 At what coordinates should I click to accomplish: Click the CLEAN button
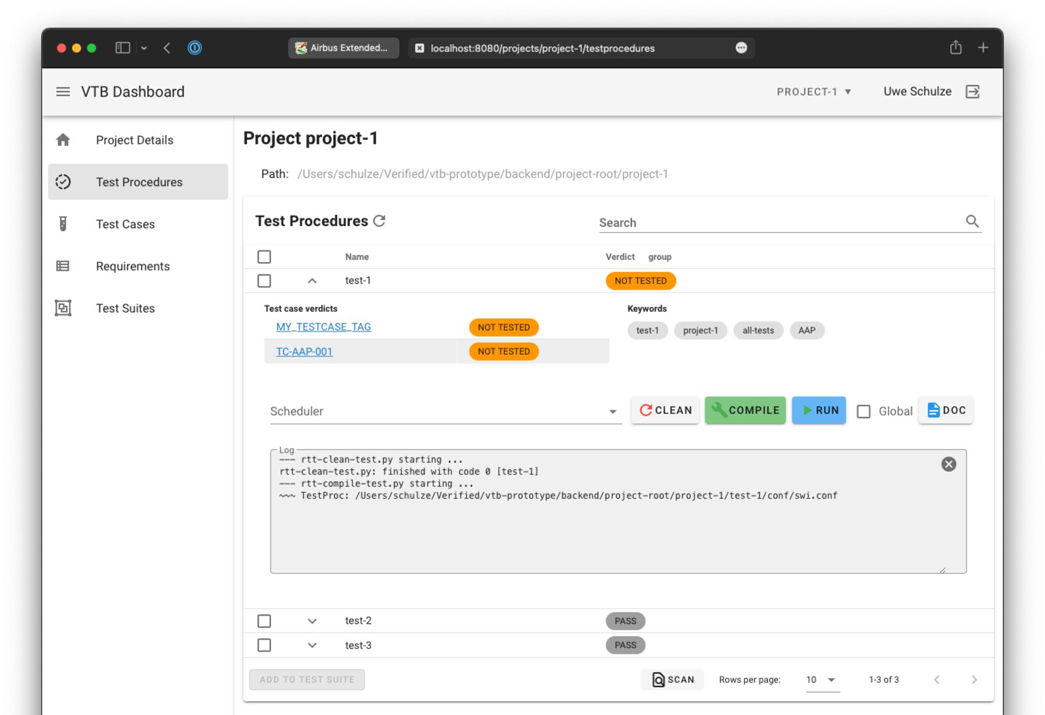[665, 410]
